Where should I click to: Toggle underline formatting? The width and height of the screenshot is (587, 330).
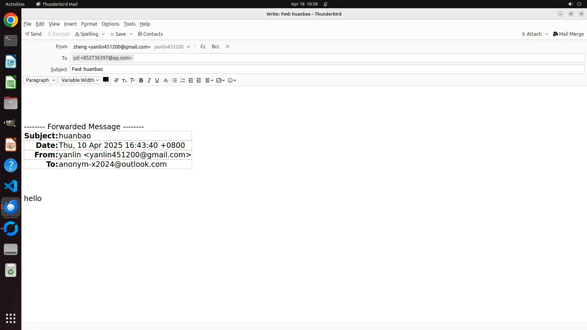157,80
